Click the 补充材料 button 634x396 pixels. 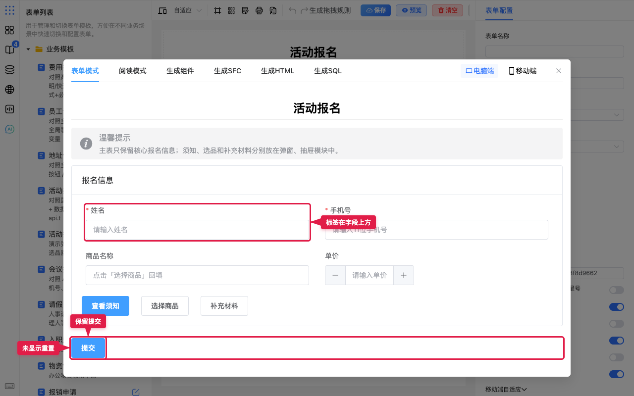point(224,306)
